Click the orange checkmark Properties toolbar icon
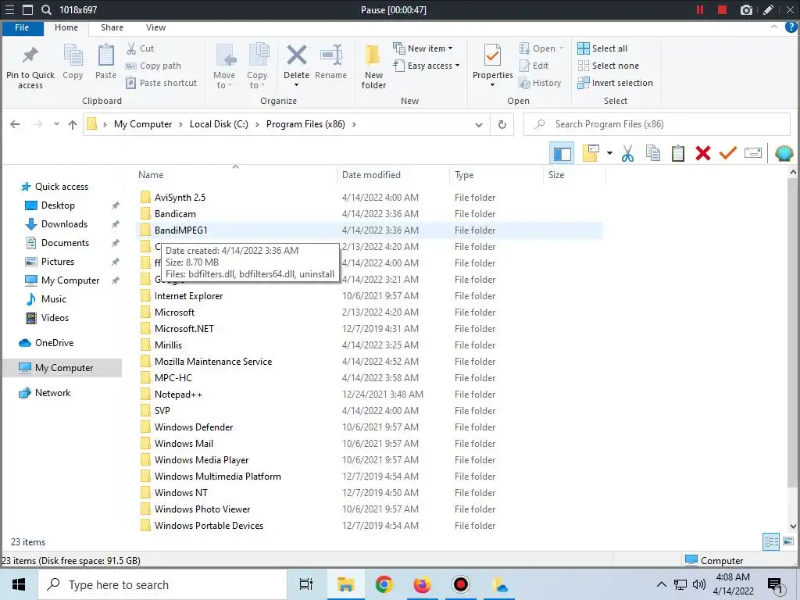This screenshot has height=600, width=800. [727, 152]
